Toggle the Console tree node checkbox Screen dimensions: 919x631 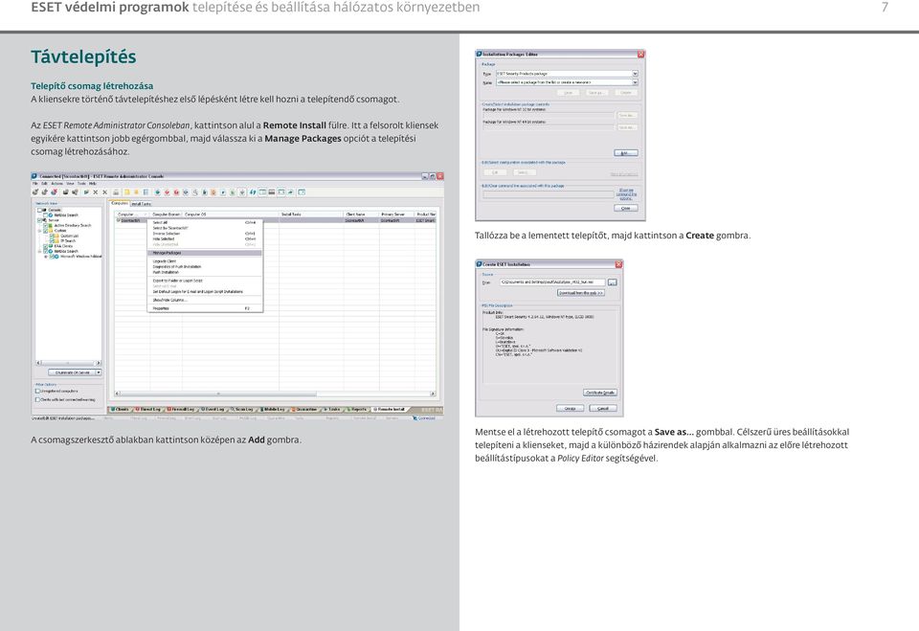(x=40, y=210)
